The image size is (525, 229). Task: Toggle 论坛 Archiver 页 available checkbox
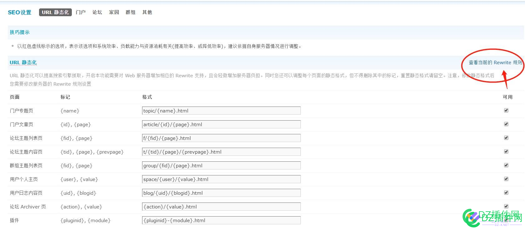tap(506, 206)
